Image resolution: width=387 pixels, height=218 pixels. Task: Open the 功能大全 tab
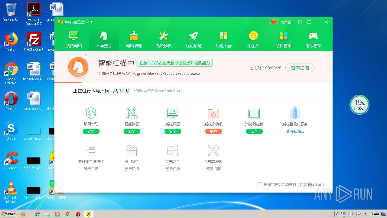pos(223,39)
